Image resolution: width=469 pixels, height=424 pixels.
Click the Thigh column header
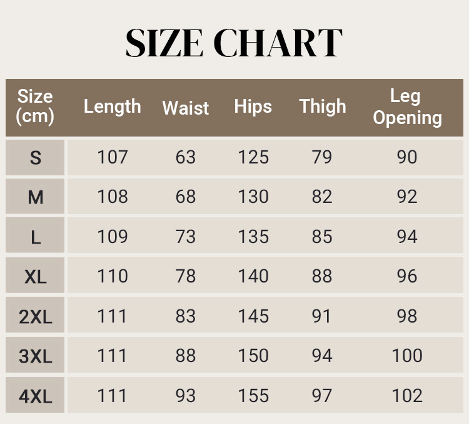(323, 106)
